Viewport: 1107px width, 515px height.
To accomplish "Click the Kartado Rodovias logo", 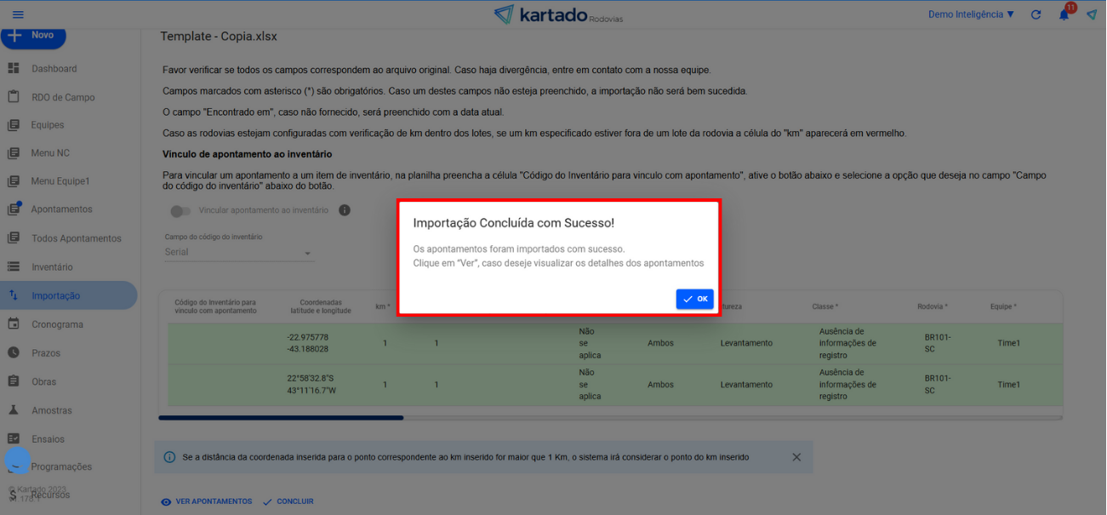I will [557, 14].
